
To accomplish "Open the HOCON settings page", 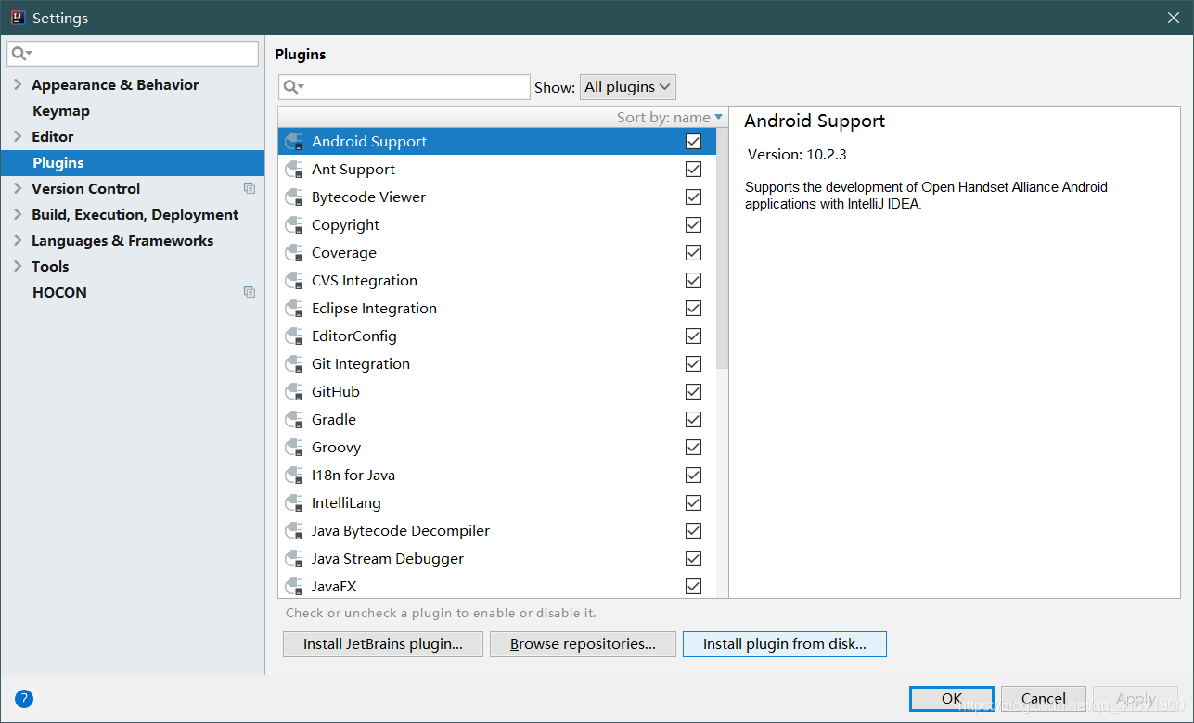I will click(x=133, y=293).
